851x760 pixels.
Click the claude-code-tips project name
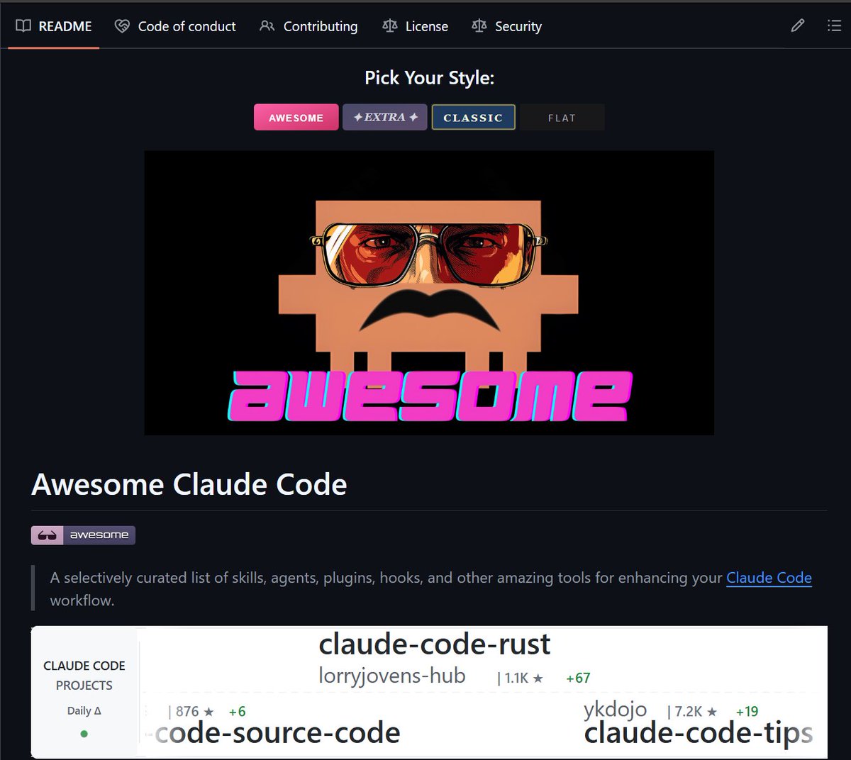(x=699, y=734)
